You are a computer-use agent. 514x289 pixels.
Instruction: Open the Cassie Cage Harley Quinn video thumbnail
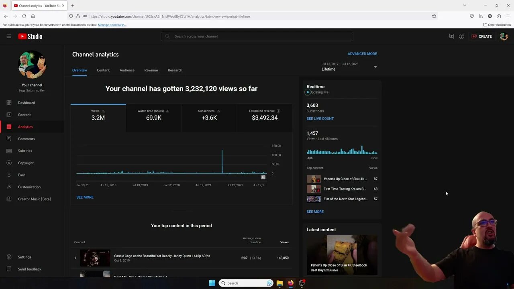click(95, 258)
